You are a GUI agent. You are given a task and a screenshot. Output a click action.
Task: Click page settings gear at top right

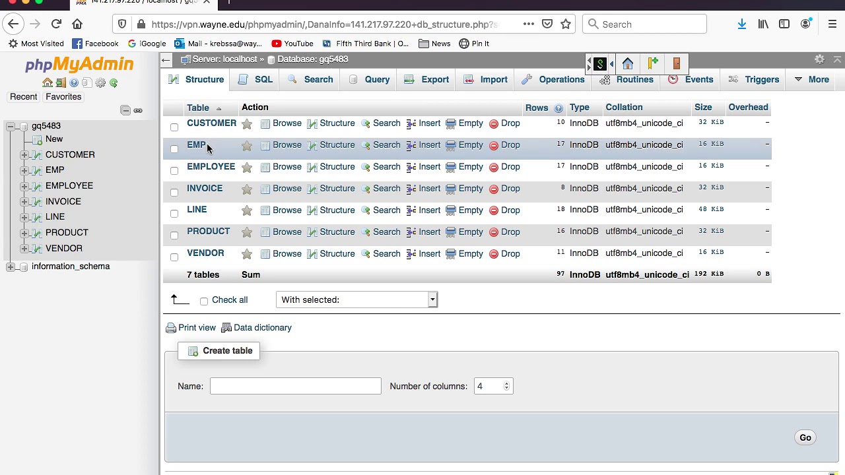(x=819, y=59)
